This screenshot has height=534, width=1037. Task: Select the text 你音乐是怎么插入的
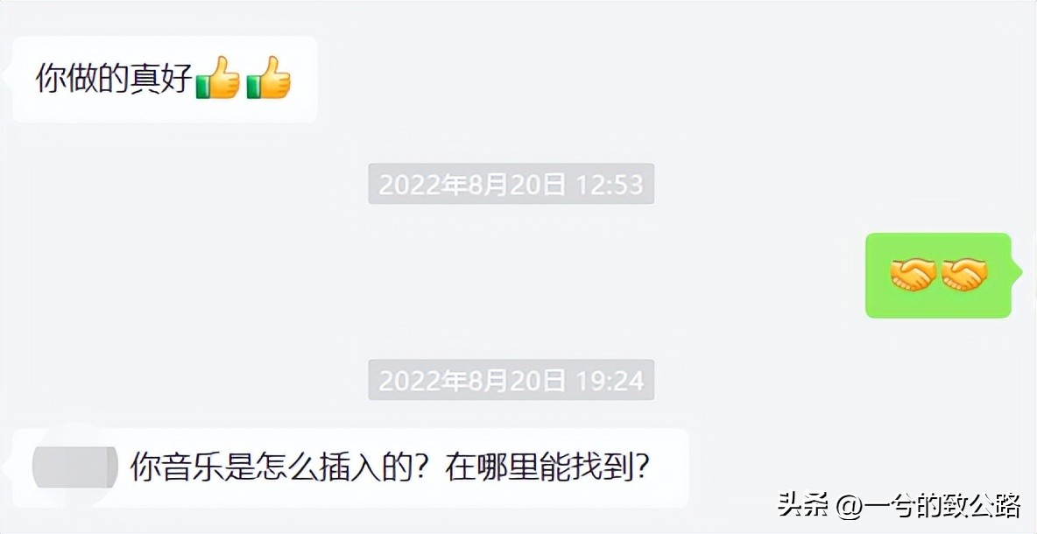272,468
